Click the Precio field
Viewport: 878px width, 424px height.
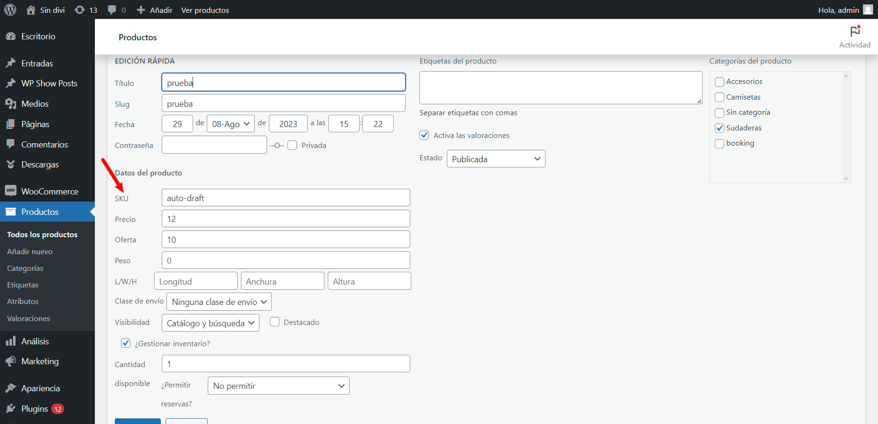(x=286, y=219)
